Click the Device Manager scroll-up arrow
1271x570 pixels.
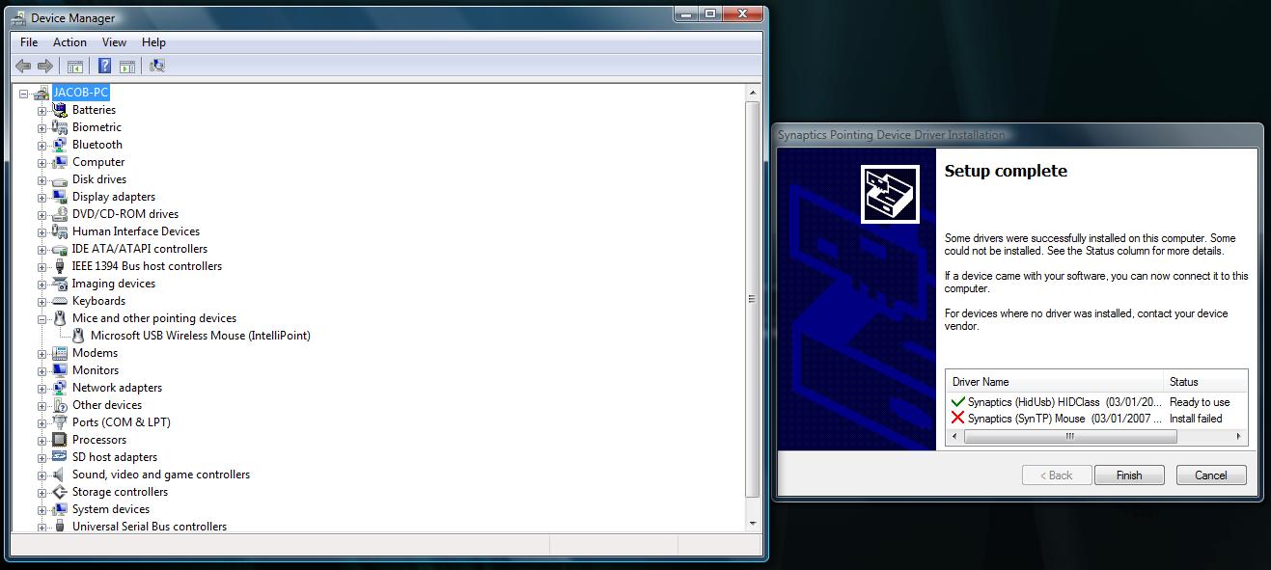click(x=753, y=93)
